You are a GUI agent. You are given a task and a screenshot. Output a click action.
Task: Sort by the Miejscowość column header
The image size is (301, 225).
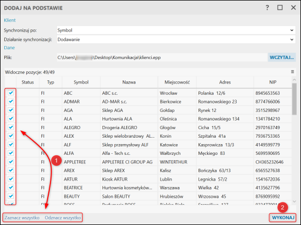(177, 82)
